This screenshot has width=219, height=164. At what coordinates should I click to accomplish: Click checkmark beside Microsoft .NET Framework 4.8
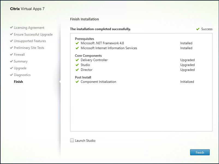[x=77, y=43]
